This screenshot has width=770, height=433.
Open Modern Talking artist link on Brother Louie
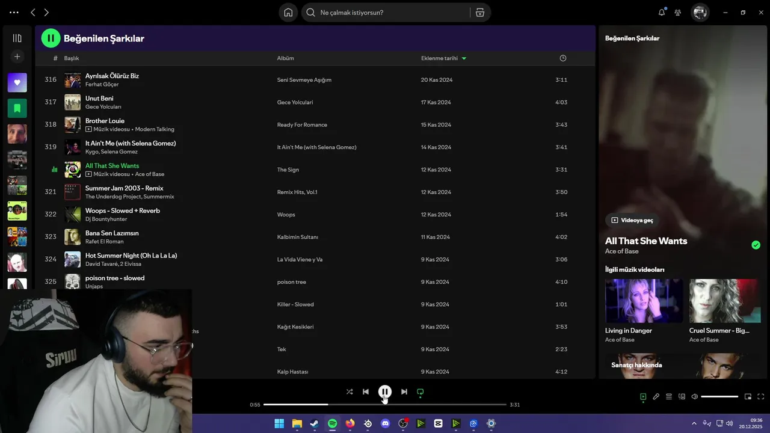[x=155, y=129]
